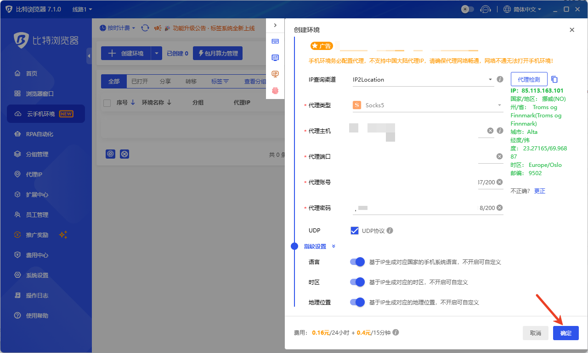
Task: Toggle off the 语言 switch
Action: click(x=357, y=262)
